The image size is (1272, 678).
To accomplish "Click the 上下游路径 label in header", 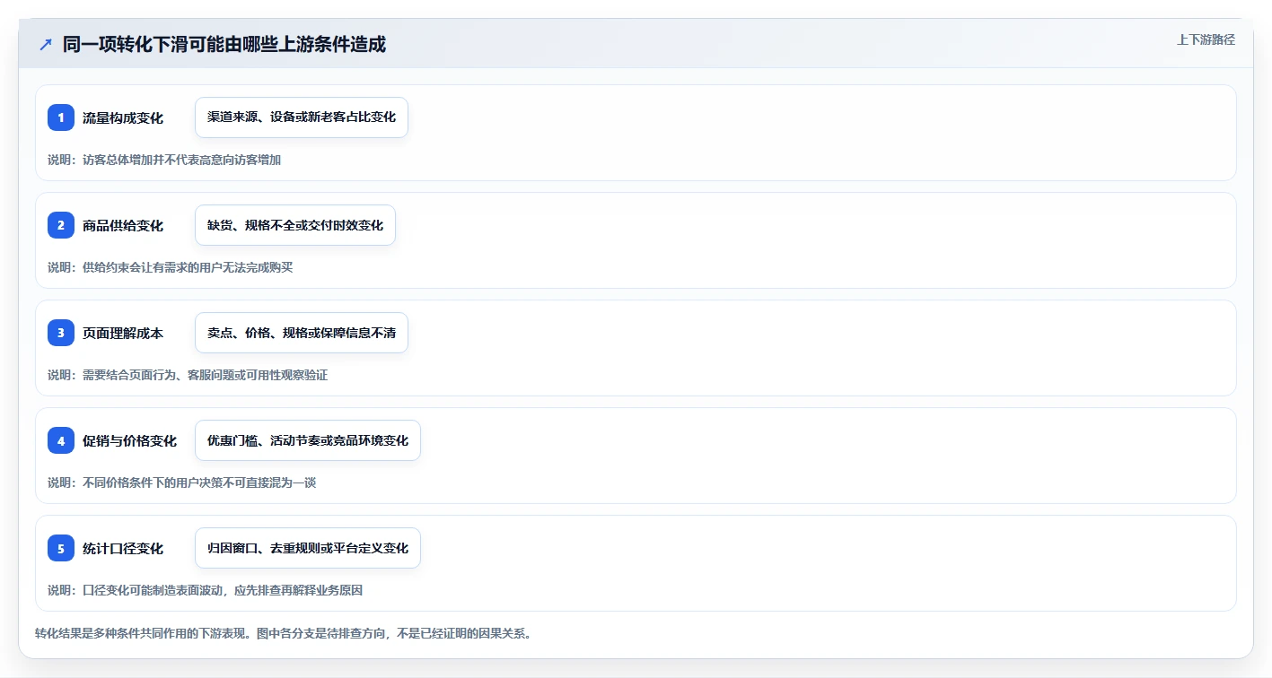I will click(1206, 39).
